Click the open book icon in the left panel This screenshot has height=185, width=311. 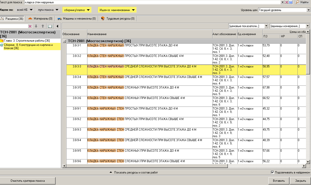[50, 26]
